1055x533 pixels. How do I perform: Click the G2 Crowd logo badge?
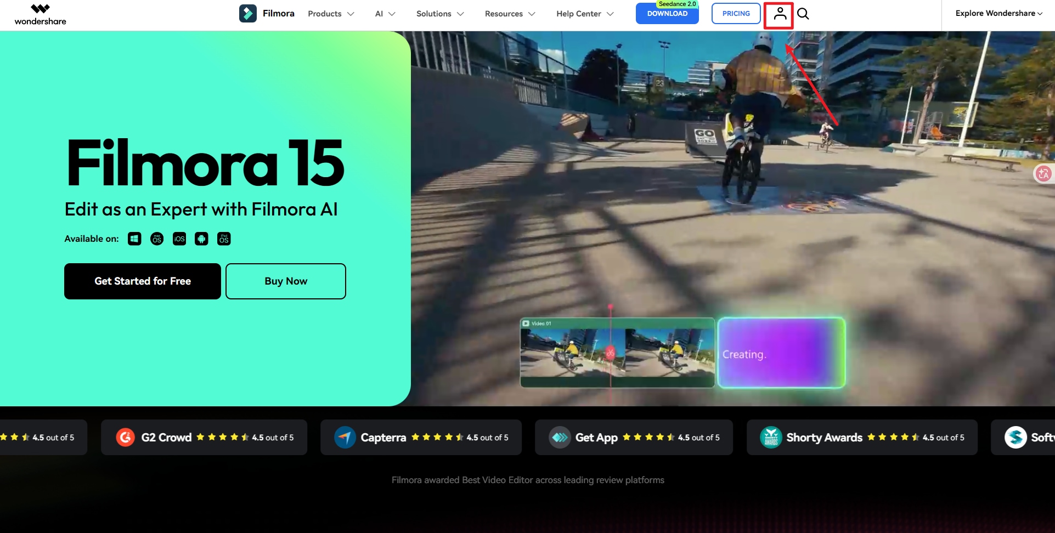pos(126,437)
